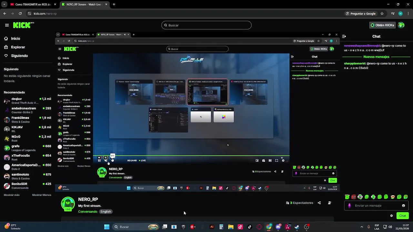Open recommended channel grafo
The image size is (413, 232).
[x=27, y=148]
